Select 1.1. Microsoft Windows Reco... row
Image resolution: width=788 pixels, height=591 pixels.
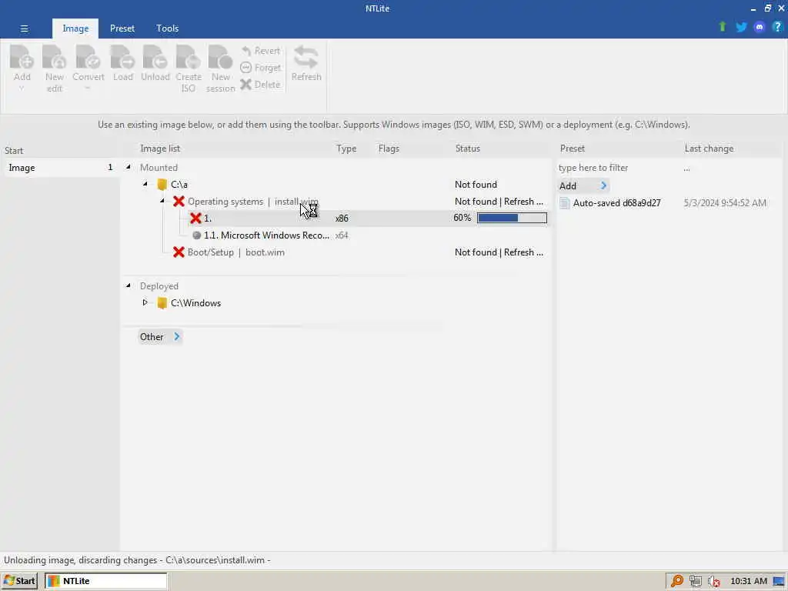[x=337, y=235]
